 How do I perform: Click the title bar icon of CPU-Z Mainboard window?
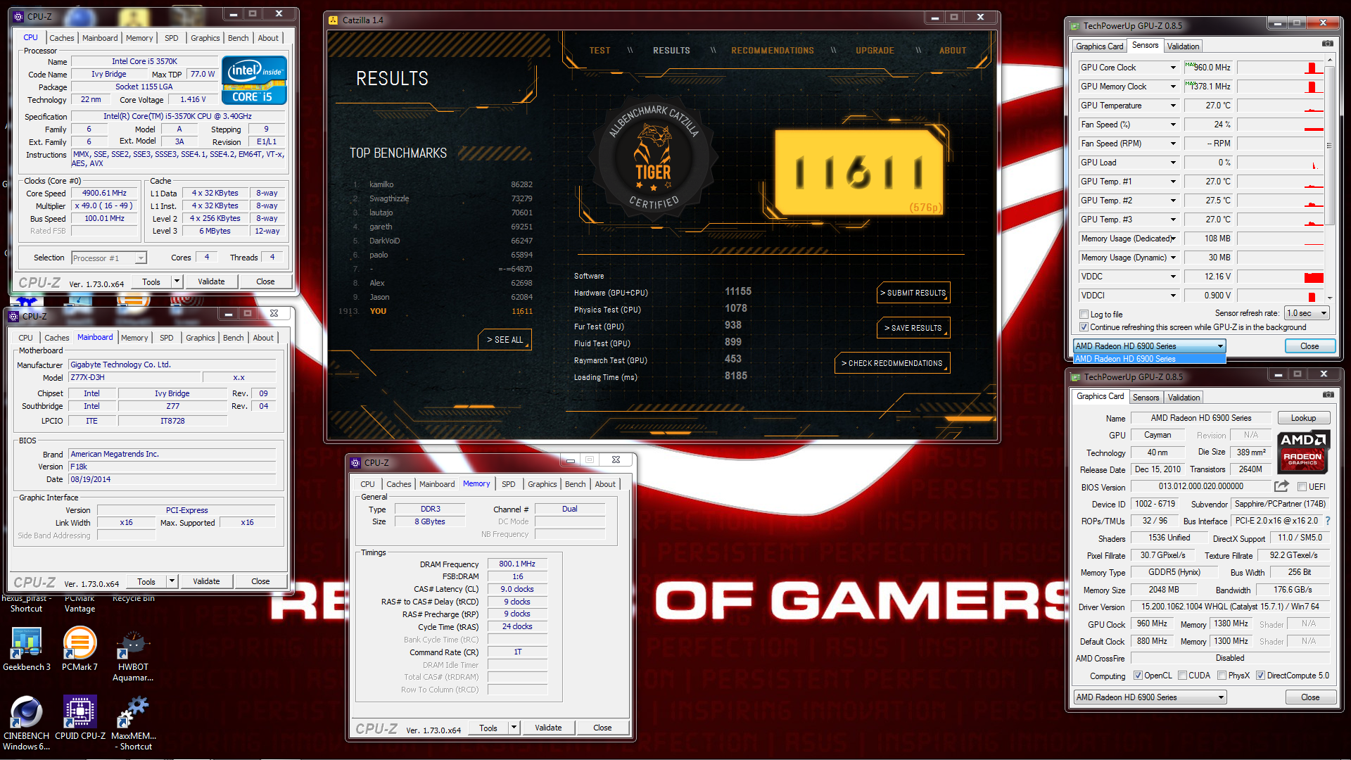pos(14,316)
